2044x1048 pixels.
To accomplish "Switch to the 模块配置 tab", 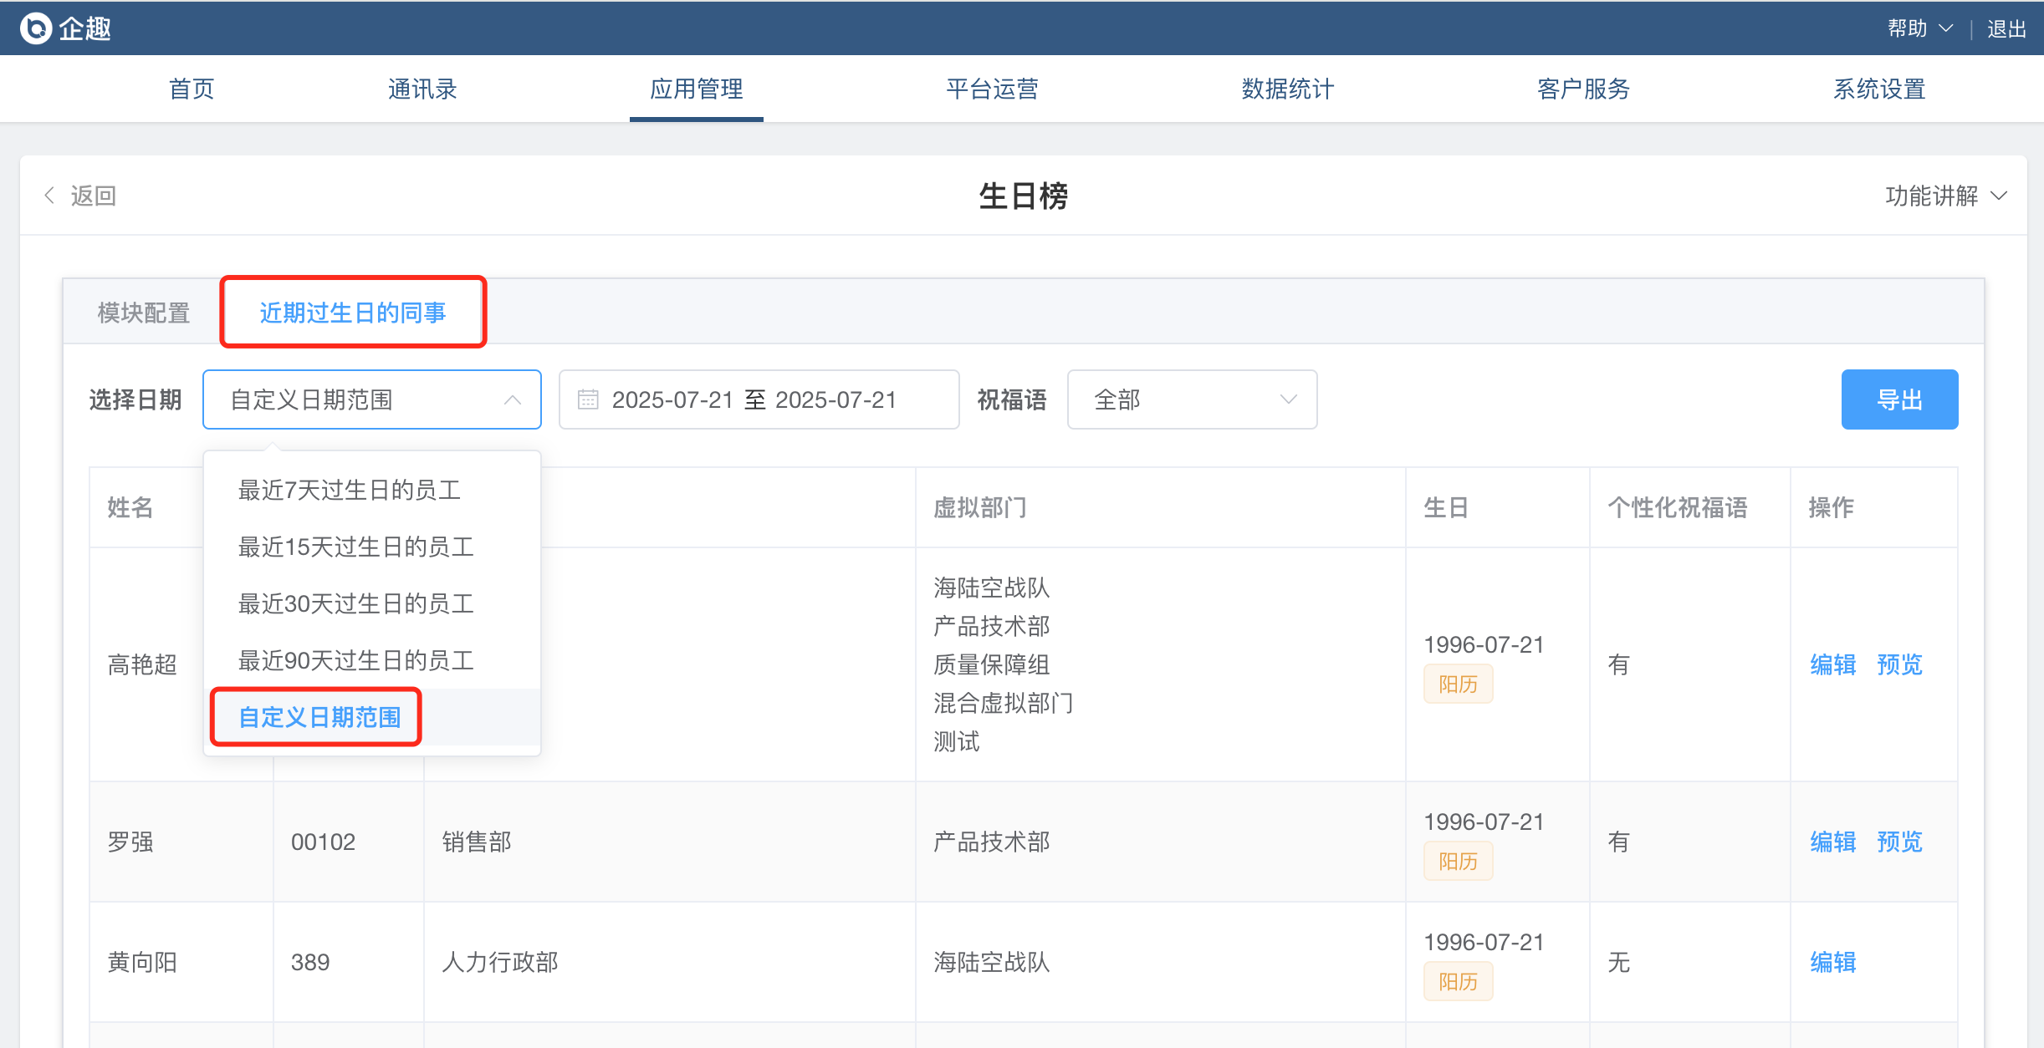I will tap(143, 313).
